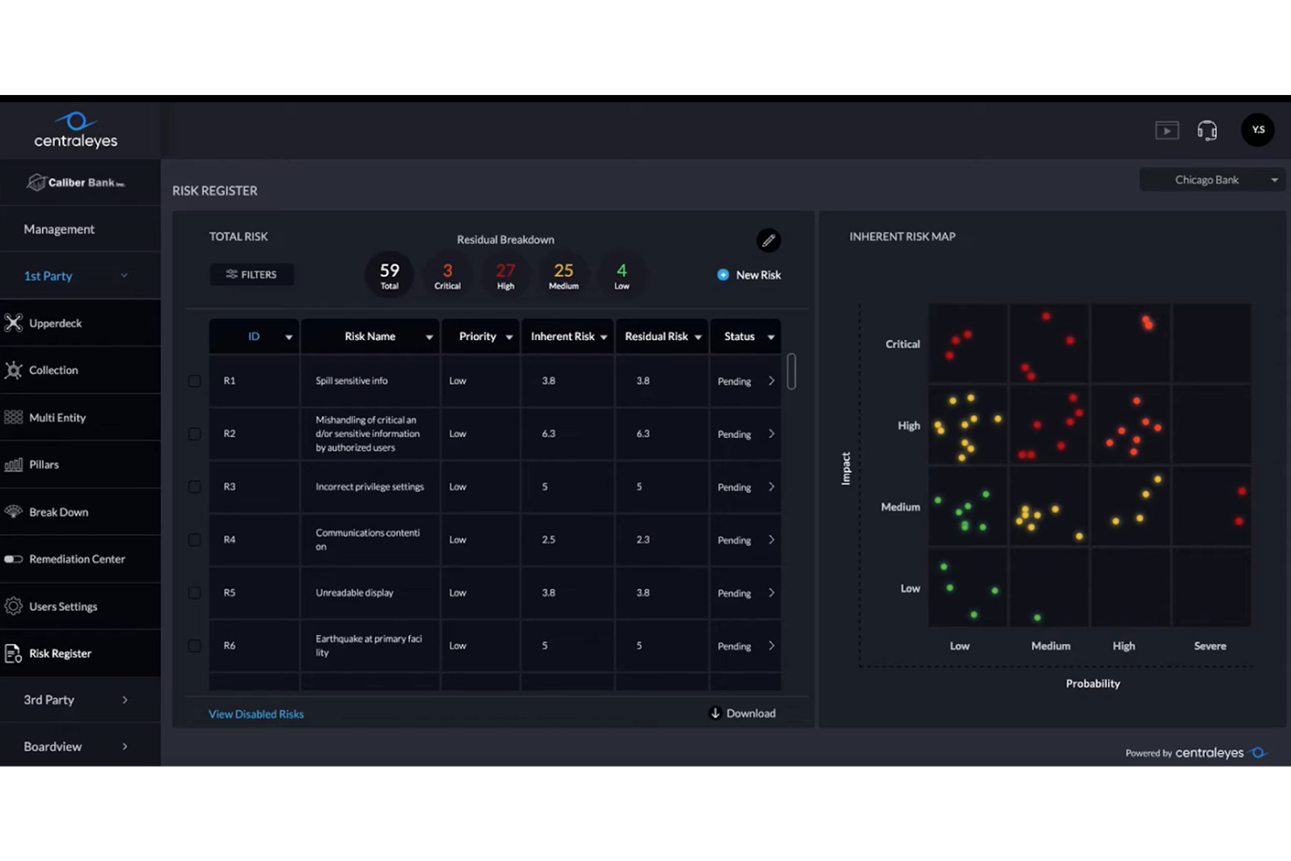Open the Chicago Bank dropdown

click(1212, 179)
